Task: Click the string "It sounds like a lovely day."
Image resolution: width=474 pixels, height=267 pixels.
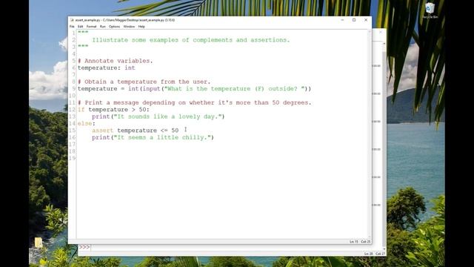Action: [x=167, y=116]
